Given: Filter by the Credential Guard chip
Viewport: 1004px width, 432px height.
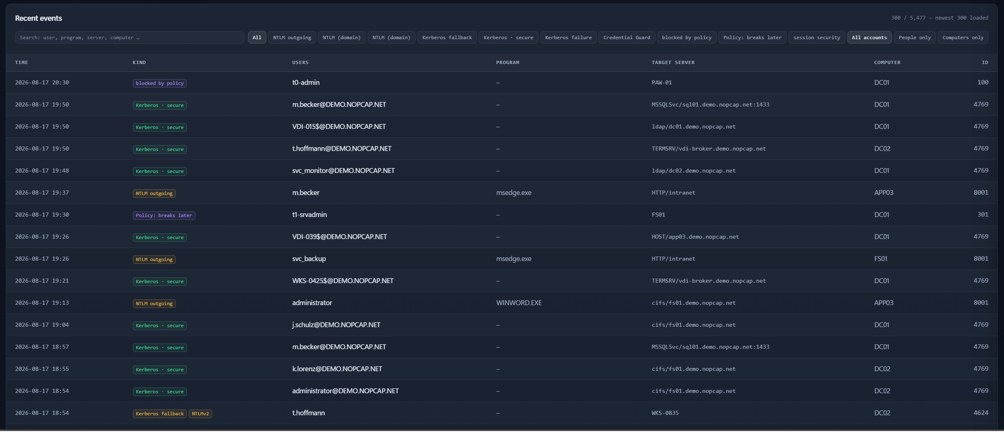Looking at the screenshot, I should tap(627, 38).
